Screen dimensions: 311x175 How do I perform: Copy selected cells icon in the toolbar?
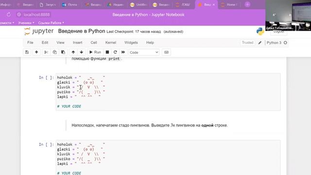point(54,52)
